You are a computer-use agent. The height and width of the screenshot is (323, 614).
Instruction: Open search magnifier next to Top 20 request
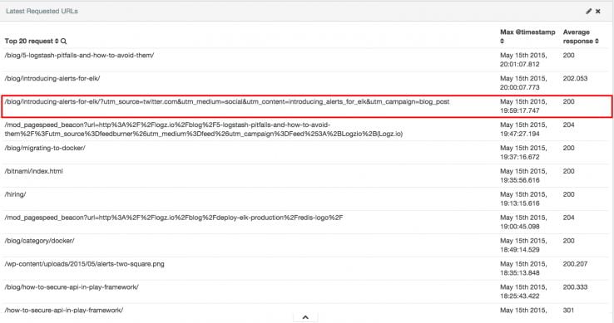click(63, 41)
